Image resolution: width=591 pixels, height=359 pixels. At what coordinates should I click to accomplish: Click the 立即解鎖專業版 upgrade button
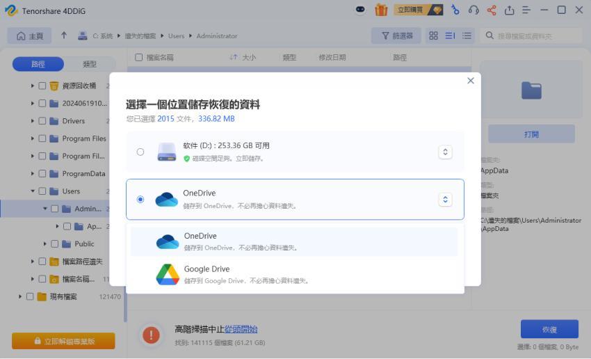pos(63,341)
